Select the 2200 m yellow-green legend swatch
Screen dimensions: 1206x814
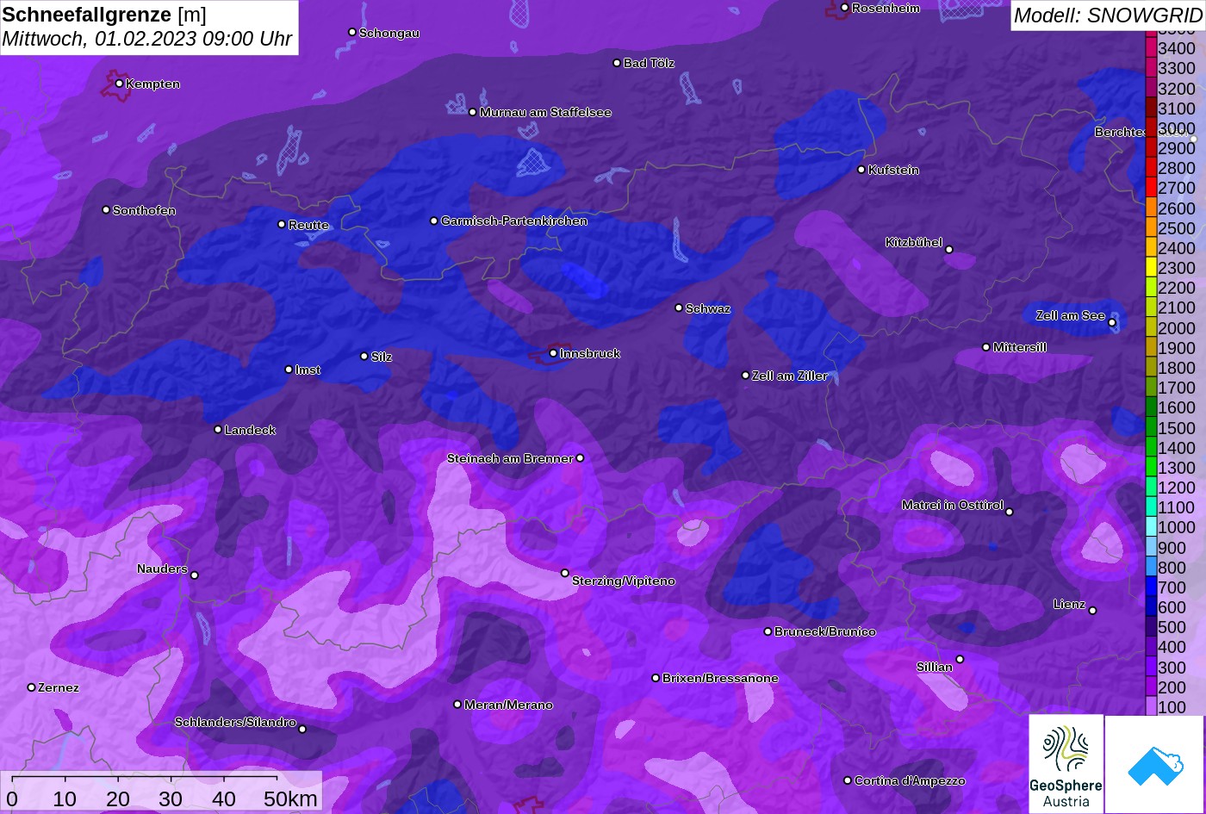pyautogui.click(x=1151, y=288)
